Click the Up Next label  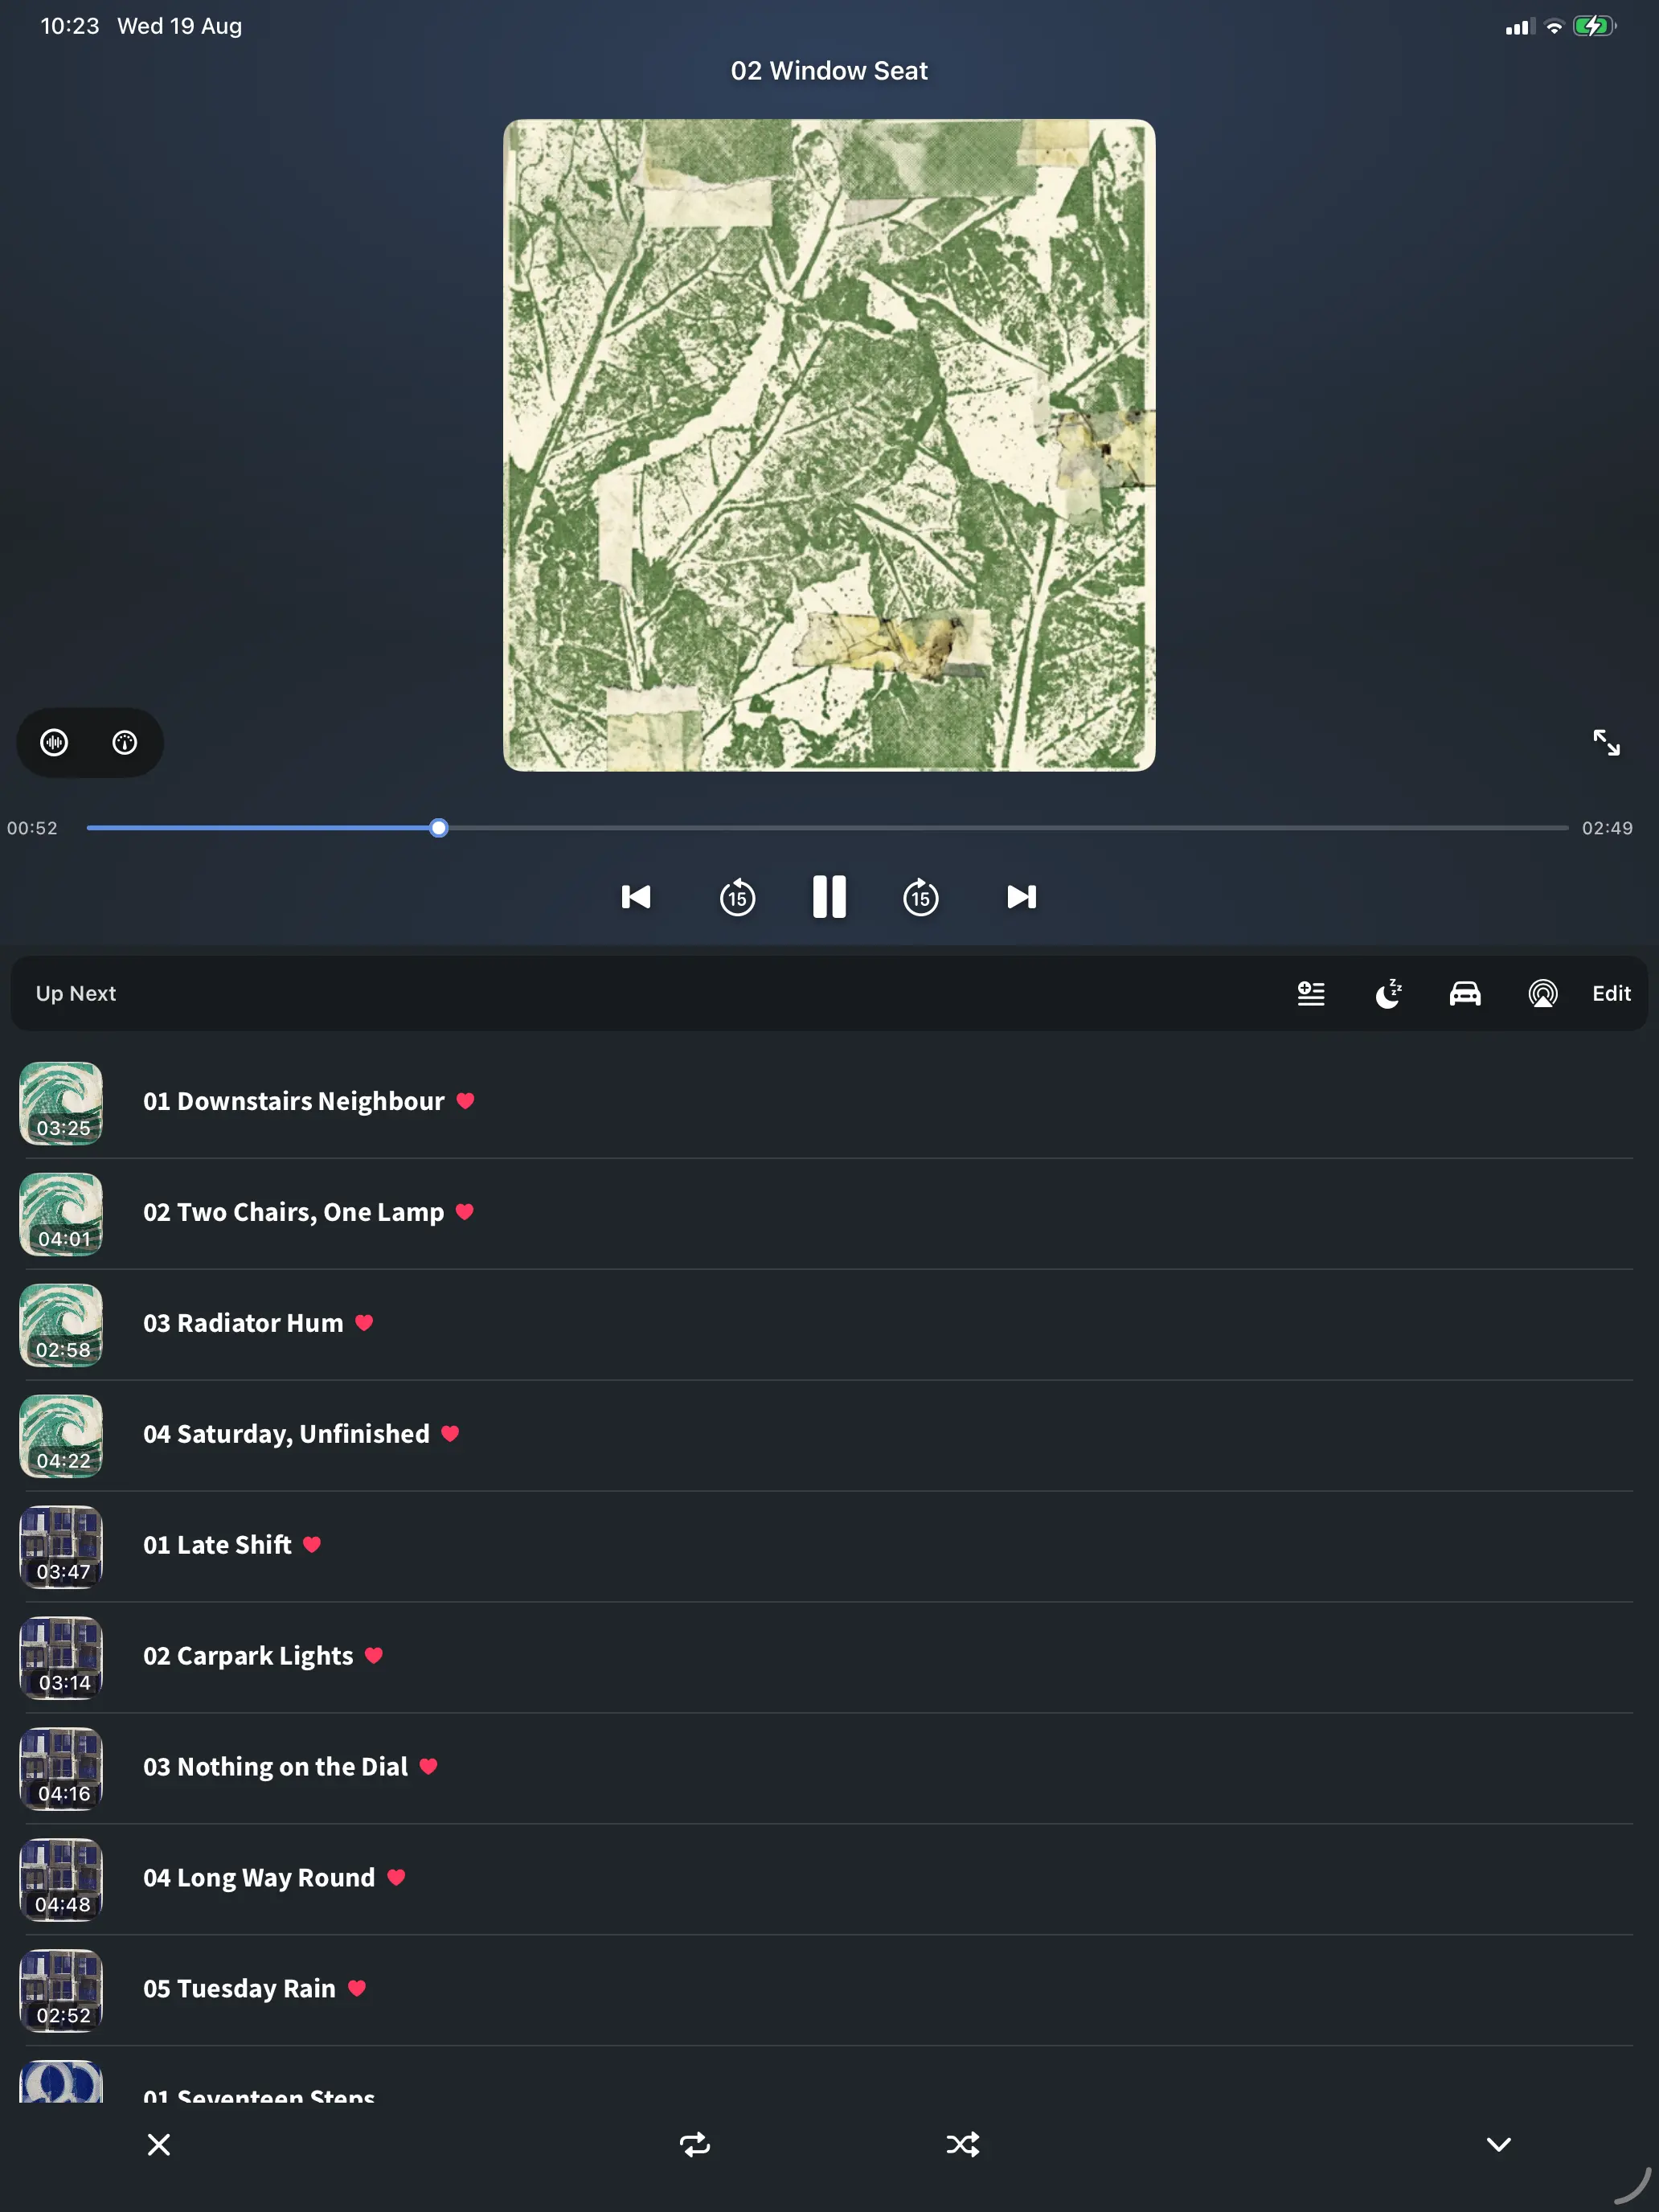click(76, 993)
